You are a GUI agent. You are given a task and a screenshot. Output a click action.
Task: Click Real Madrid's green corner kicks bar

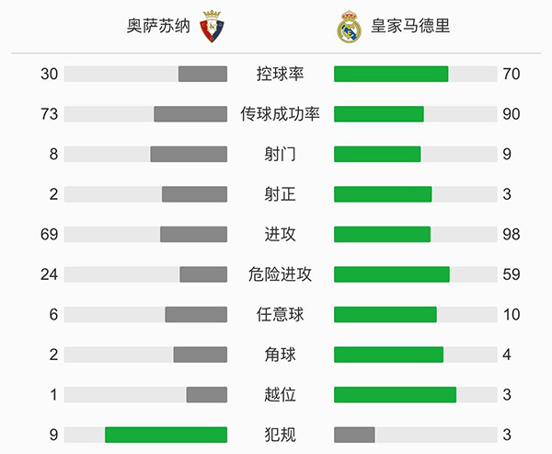point(388,355)
